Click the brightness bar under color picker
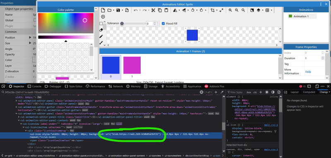 pos(66,37)
